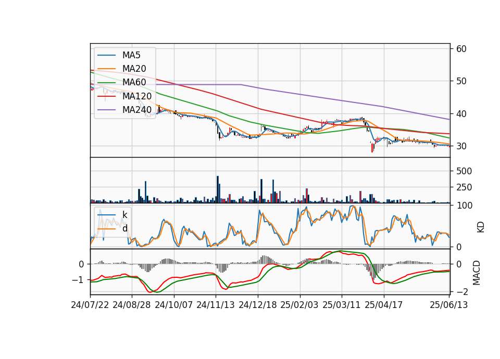
Task: Click the price axis value 50
Action: (x=461, y=81)
